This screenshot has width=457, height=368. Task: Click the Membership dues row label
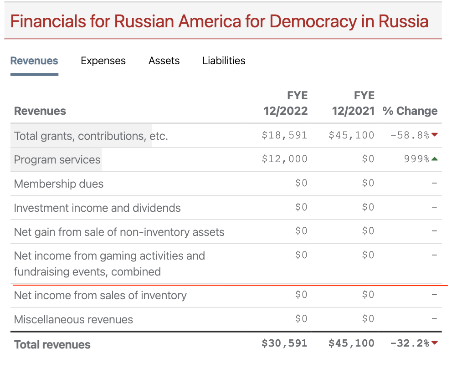(x=59, y=184)
